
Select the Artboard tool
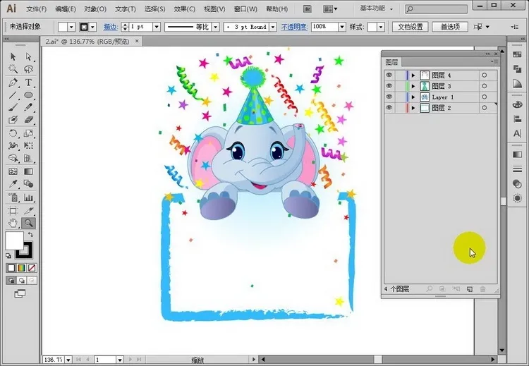coord(13,211)
